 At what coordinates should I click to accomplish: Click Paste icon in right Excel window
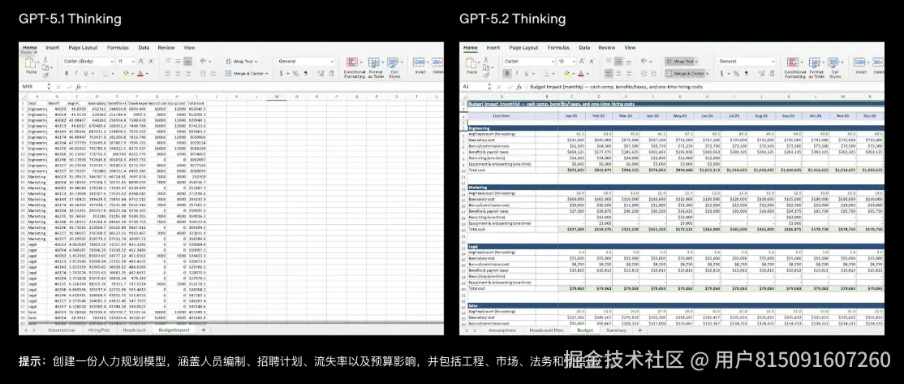[x=471, y=62]
